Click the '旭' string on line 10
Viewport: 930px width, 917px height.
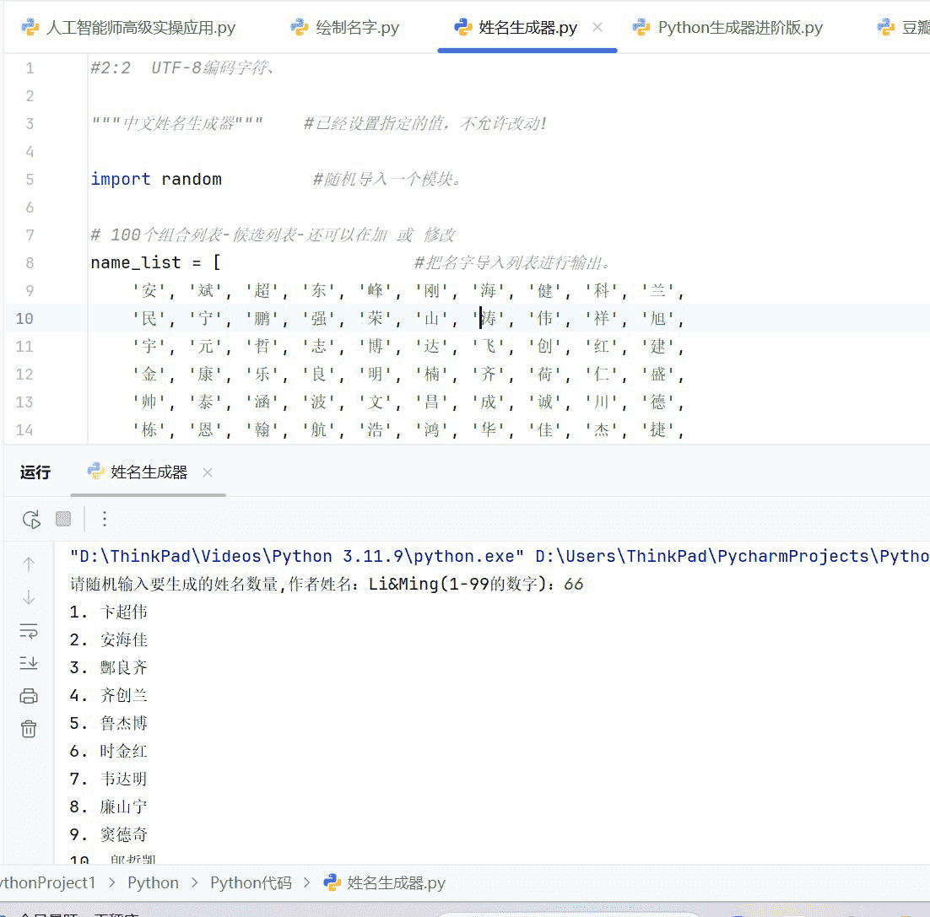[x=657, y=318]
